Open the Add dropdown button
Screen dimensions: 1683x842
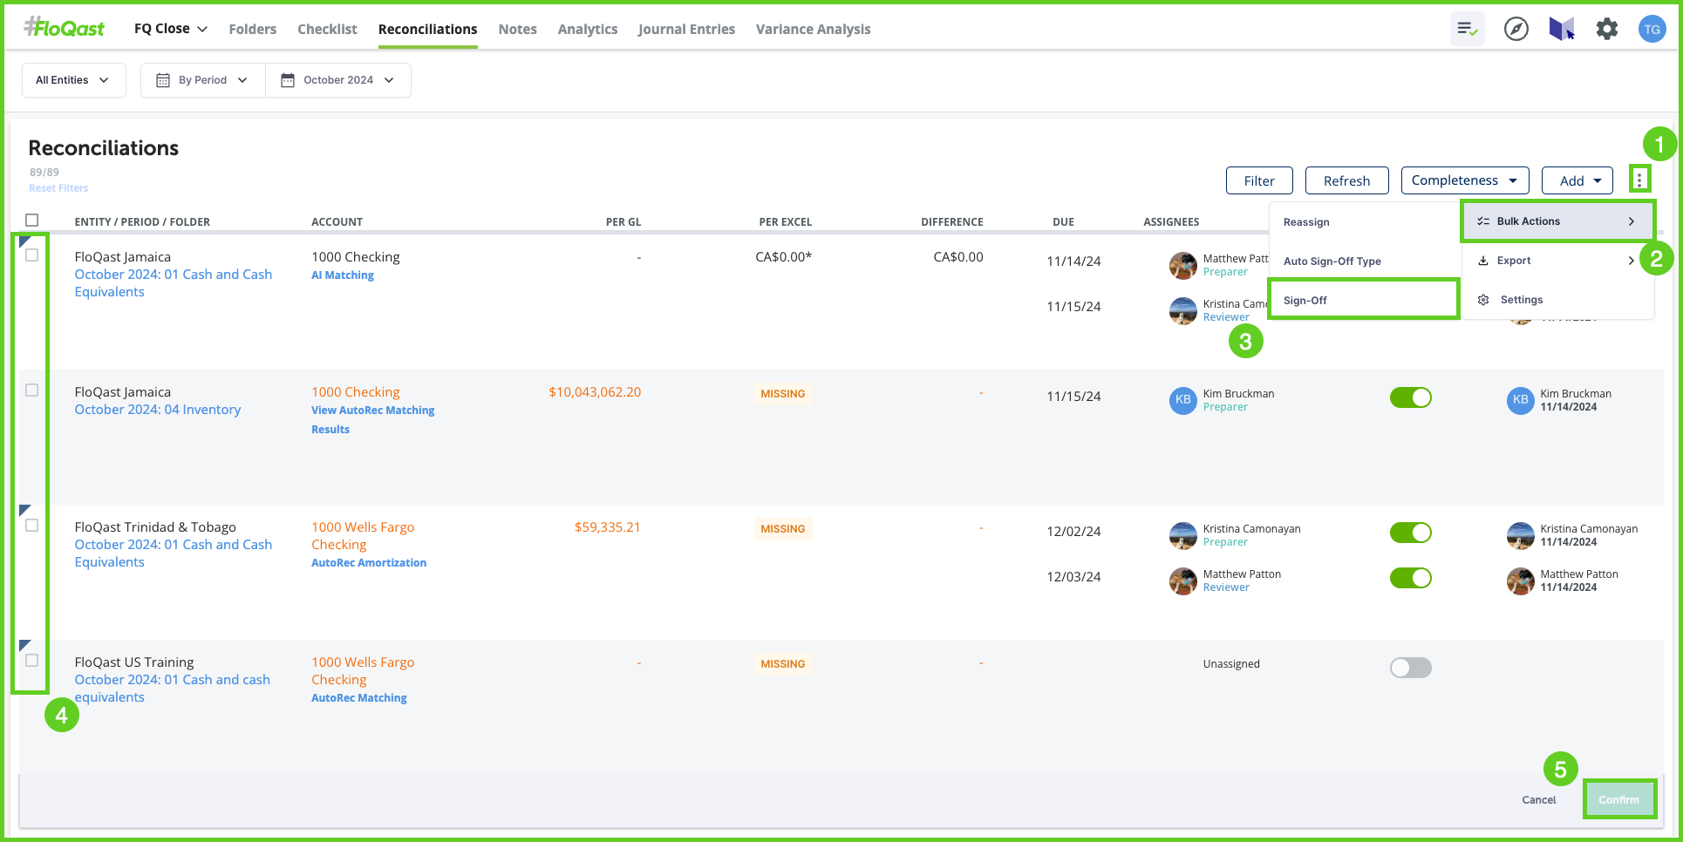pyautogui.click(x=1577, y=180)
